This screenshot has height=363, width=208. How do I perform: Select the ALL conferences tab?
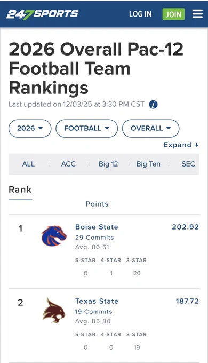(x=28, y=164)
